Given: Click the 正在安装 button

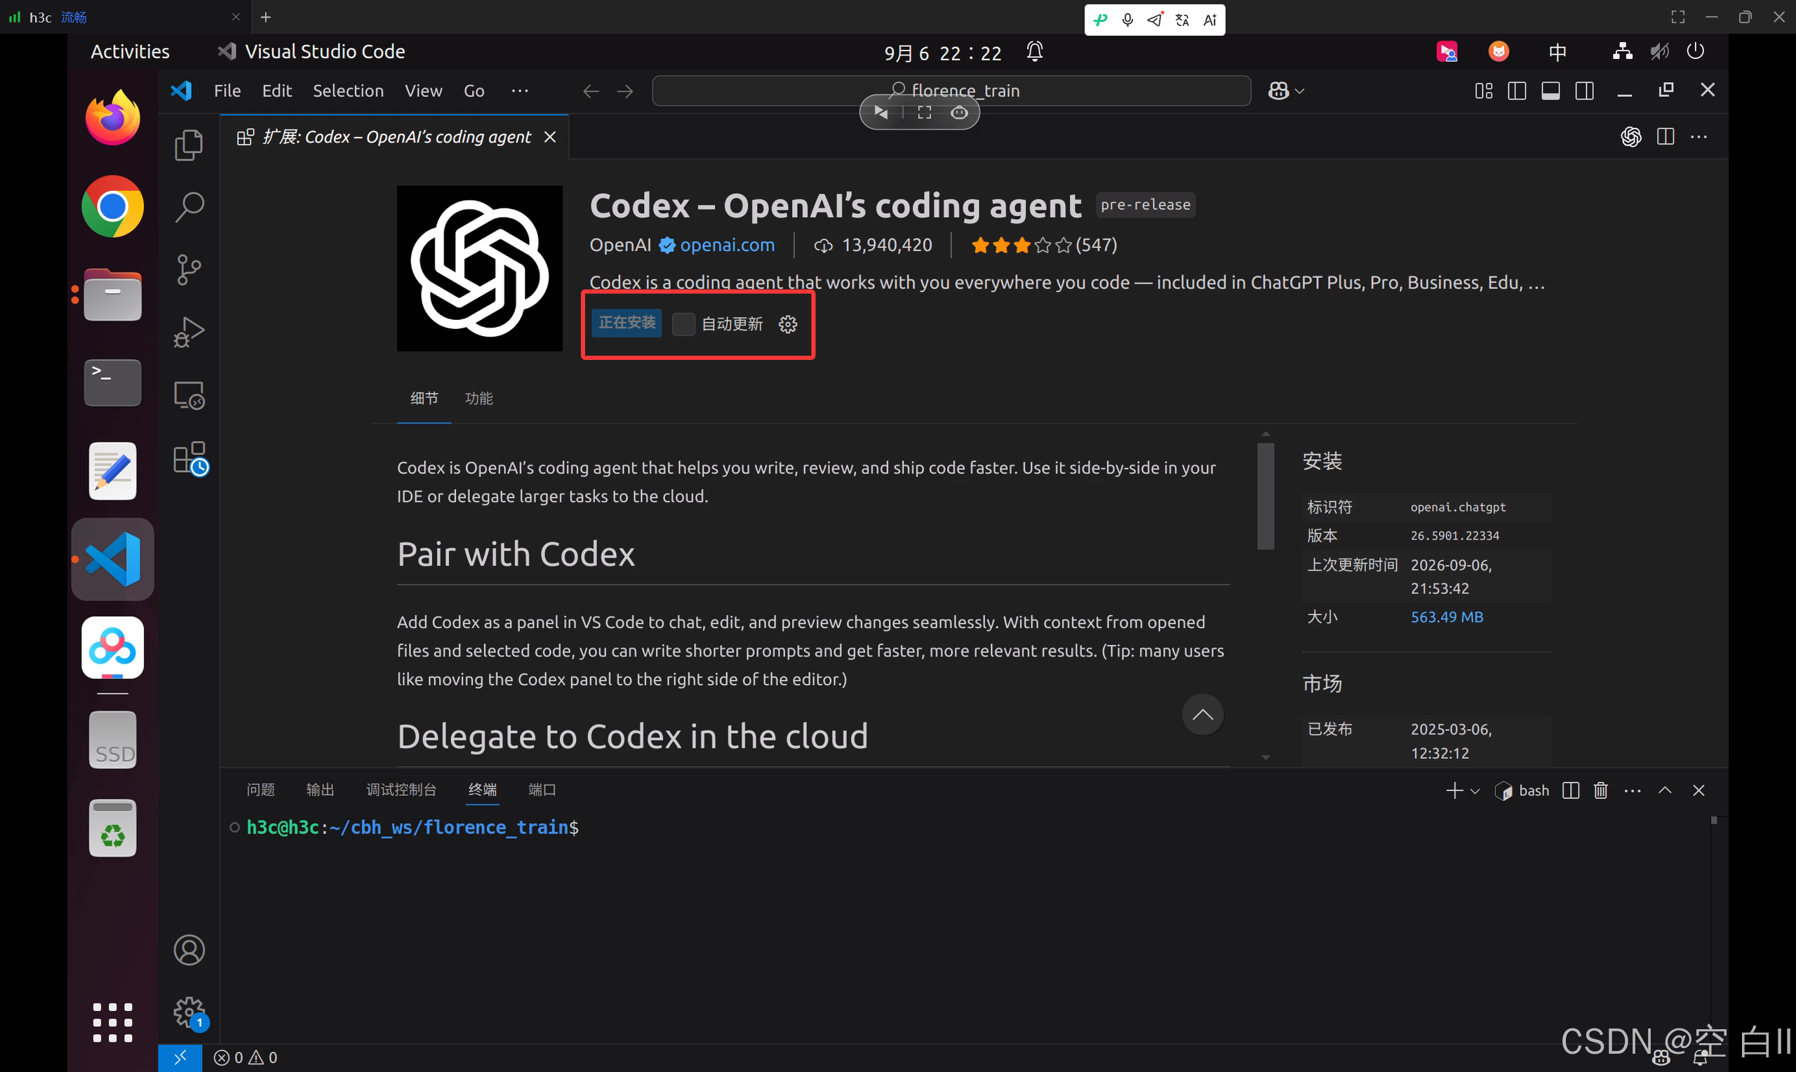Looking at the screenshot, I should point(626,323).
